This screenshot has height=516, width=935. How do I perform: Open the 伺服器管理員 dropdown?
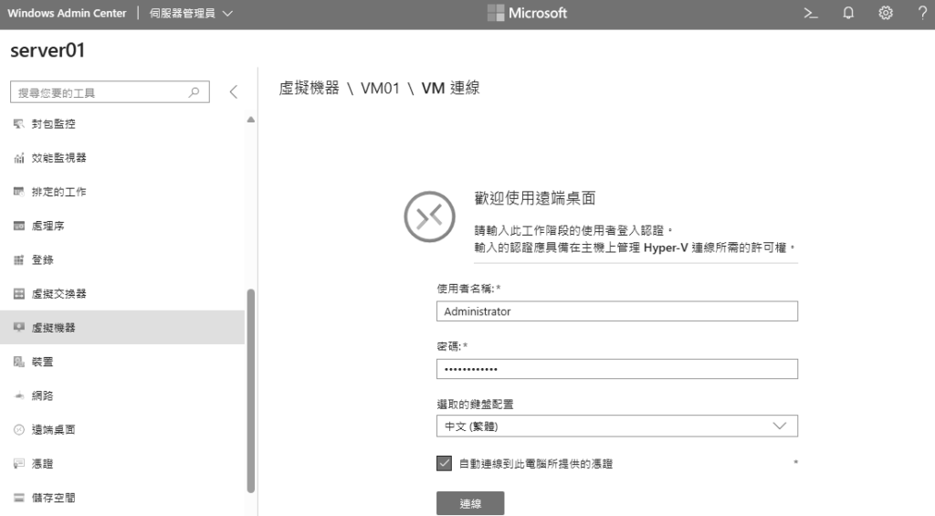pos(191,13)
